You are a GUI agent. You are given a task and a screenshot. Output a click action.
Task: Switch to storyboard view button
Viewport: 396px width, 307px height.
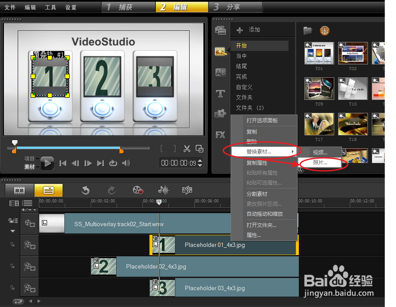click(x=19, y=190)
